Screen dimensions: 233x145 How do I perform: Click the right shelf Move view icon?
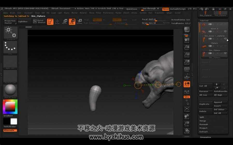[187, 117]
